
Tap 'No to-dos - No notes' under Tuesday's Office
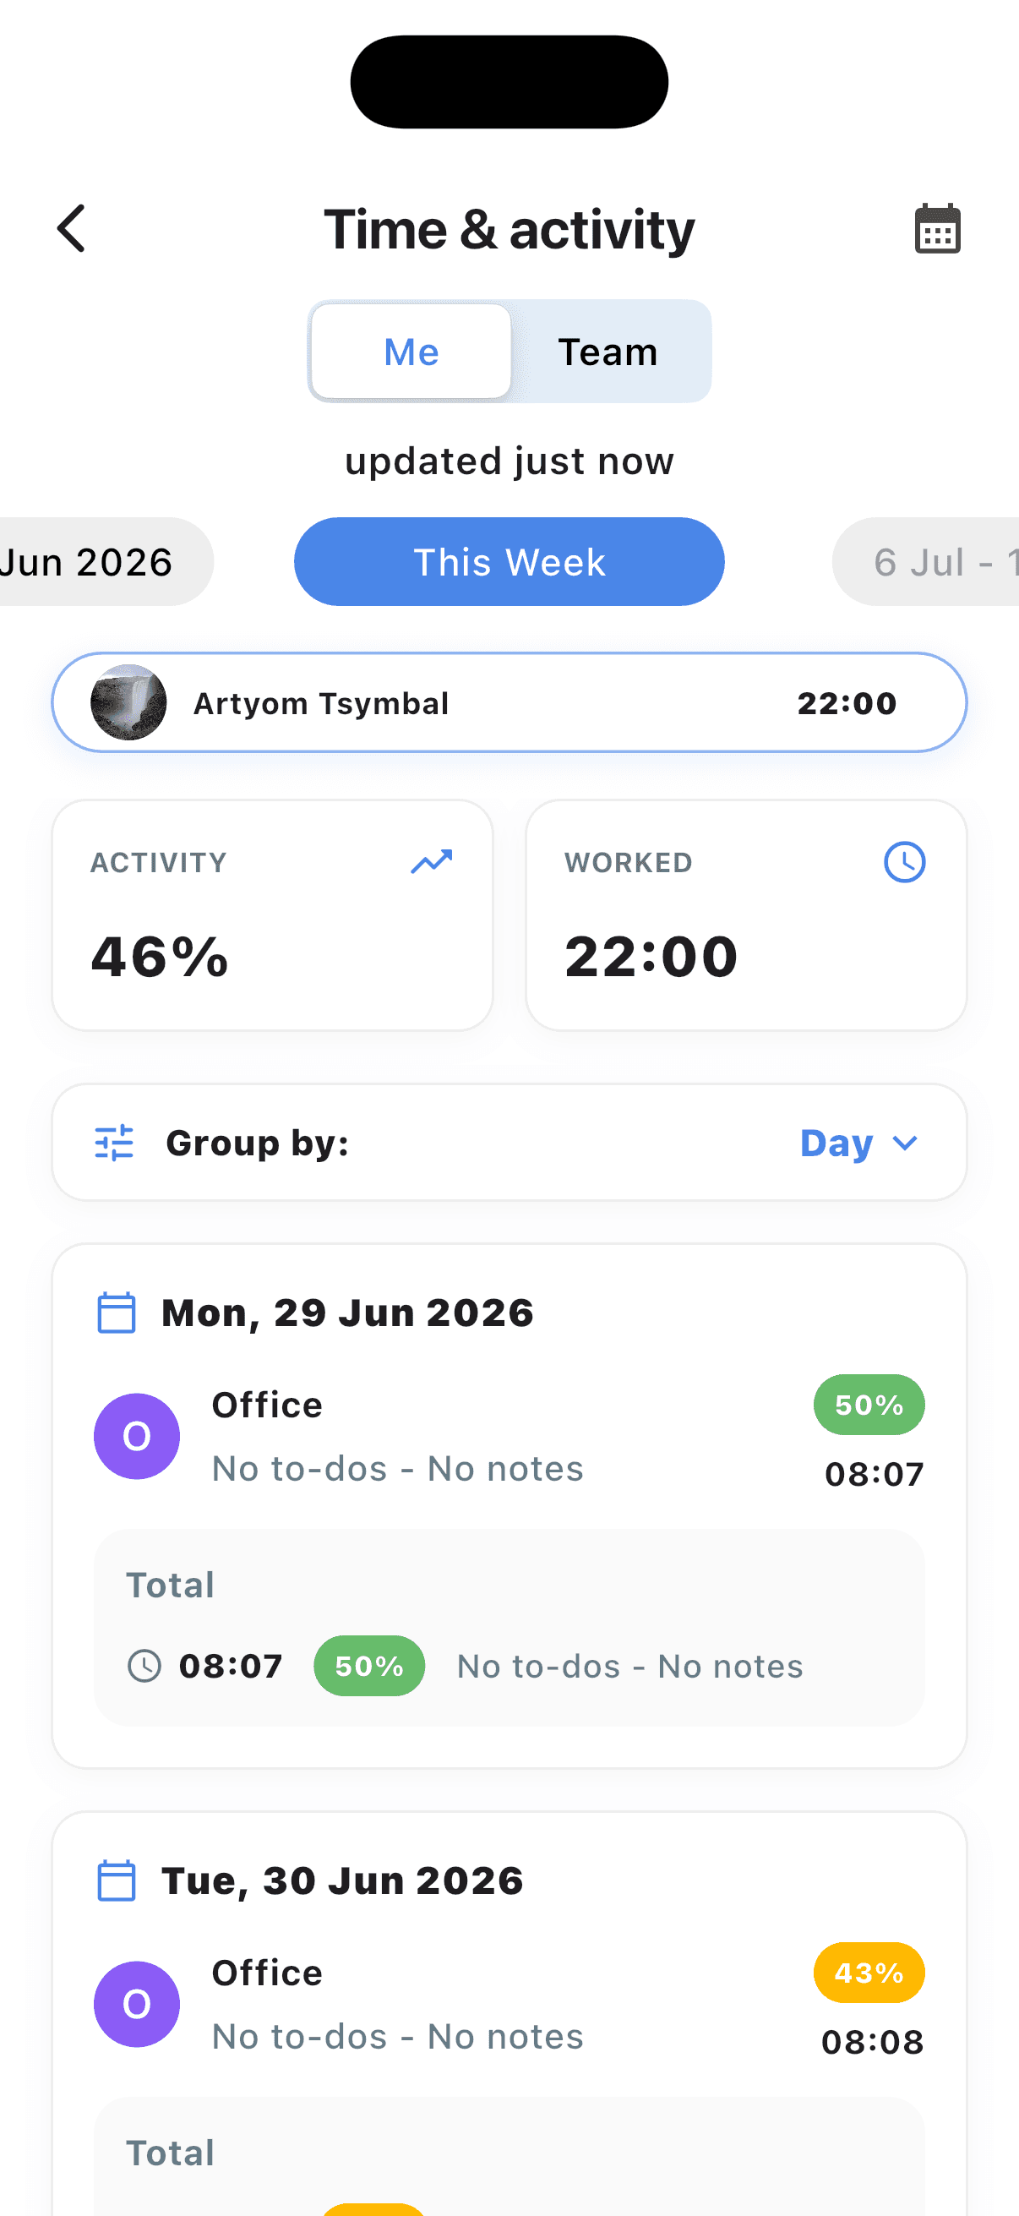click(398, 2037)
